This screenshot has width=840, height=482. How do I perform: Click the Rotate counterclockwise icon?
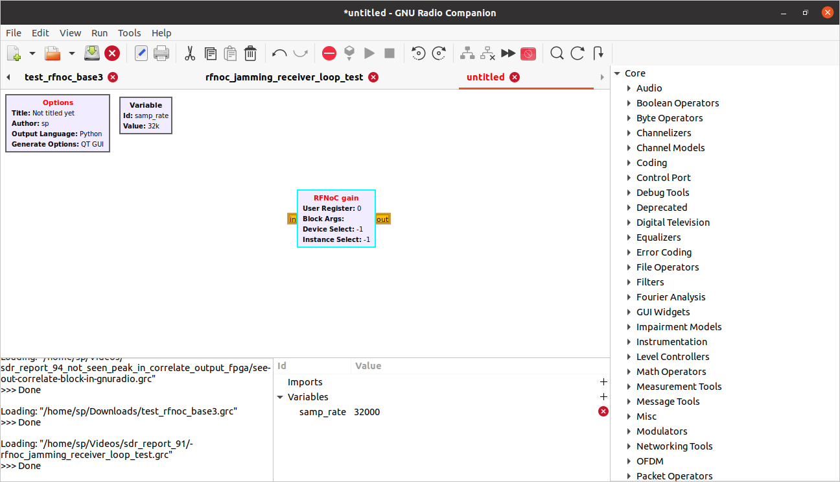click(x=419, y=53)
